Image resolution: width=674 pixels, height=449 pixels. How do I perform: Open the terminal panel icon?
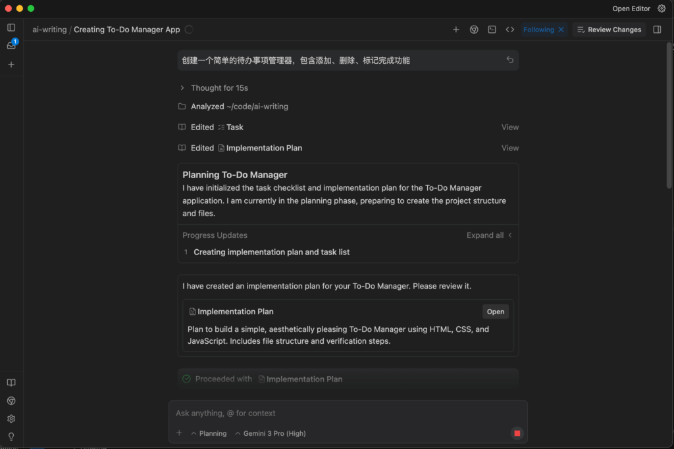click(x=492, y=30)
